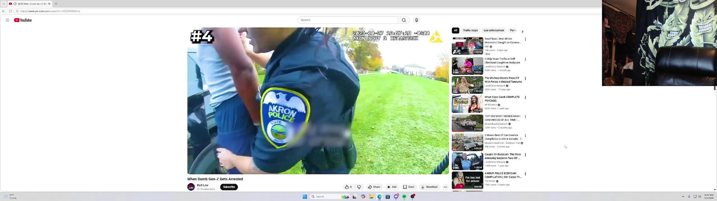Download the video using Download button
The height and width of the screenshot is (201, 717).
429,187
